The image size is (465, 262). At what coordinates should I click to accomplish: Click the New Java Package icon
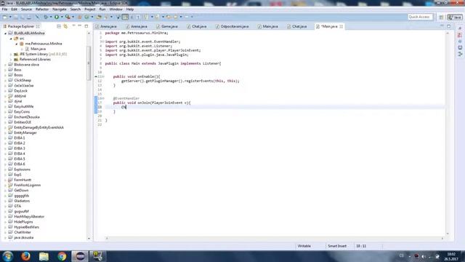[x=79, y=17]
